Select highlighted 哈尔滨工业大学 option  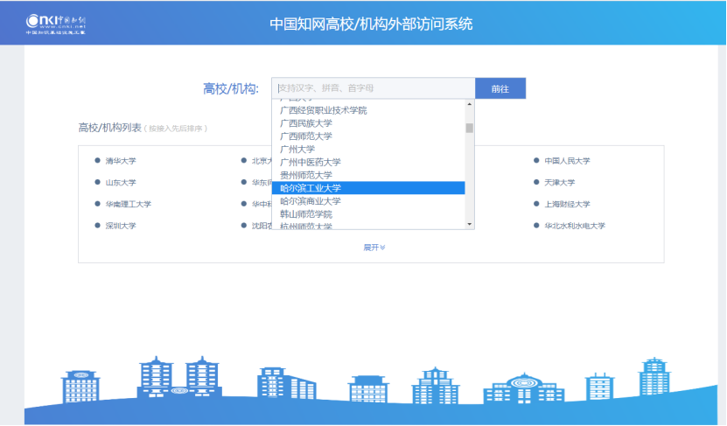click(368, 188)
